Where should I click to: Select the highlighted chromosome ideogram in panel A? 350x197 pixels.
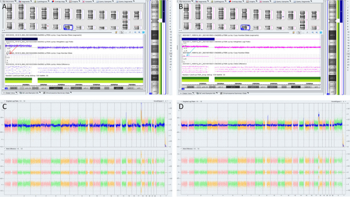point(69,28)
